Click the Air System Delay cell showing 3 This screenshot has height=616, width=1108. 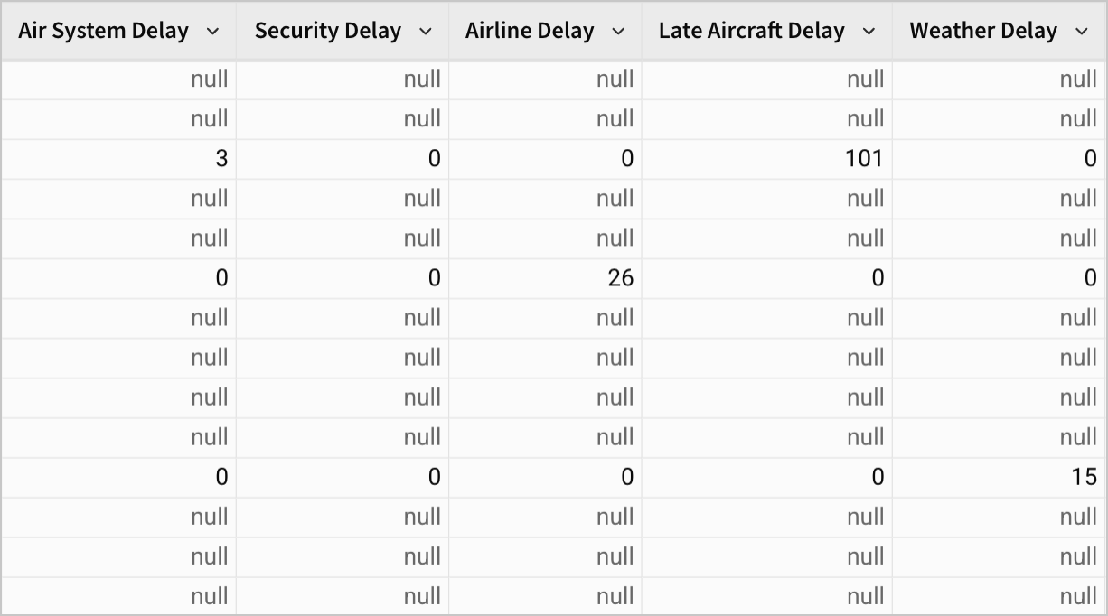(221, 159)
